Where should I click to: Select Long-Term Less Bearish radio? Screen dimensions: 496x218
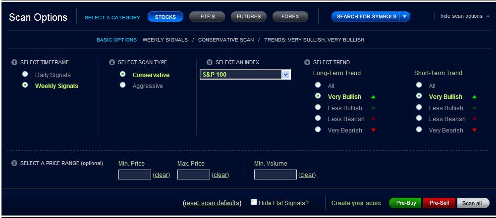318,118
